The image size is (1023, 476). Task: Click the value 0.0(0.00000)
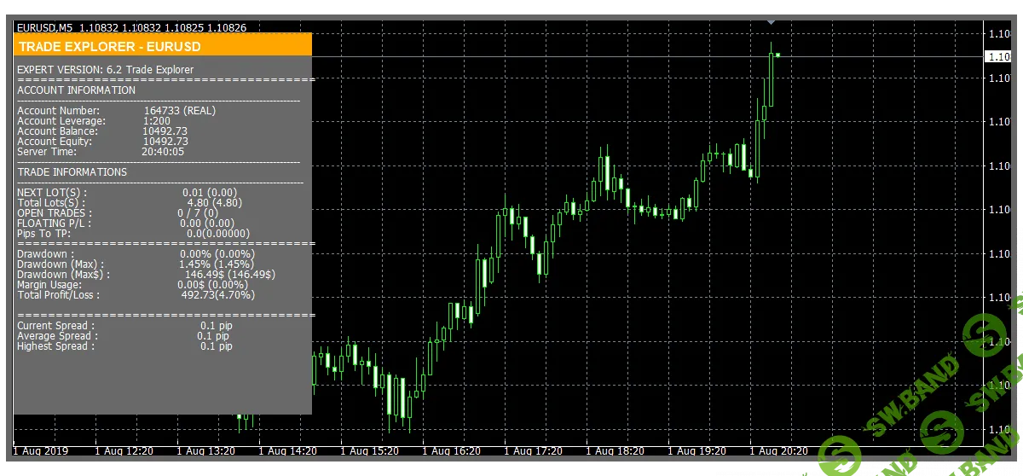coord(218,234)
